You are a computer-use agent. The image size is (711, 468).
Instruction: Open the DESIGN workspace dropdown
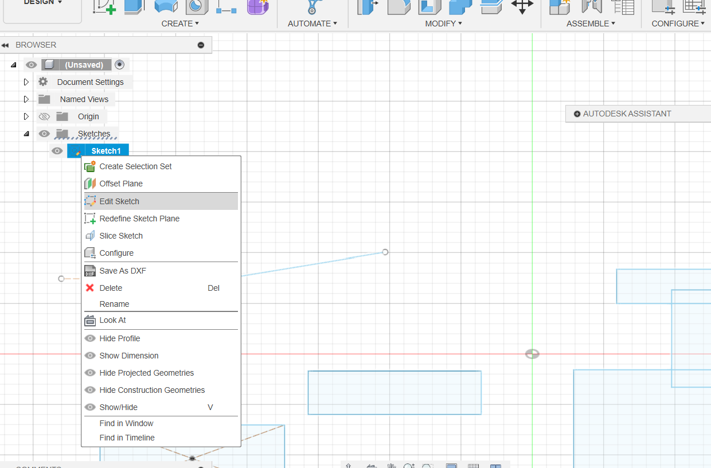(x=42, y=2)
